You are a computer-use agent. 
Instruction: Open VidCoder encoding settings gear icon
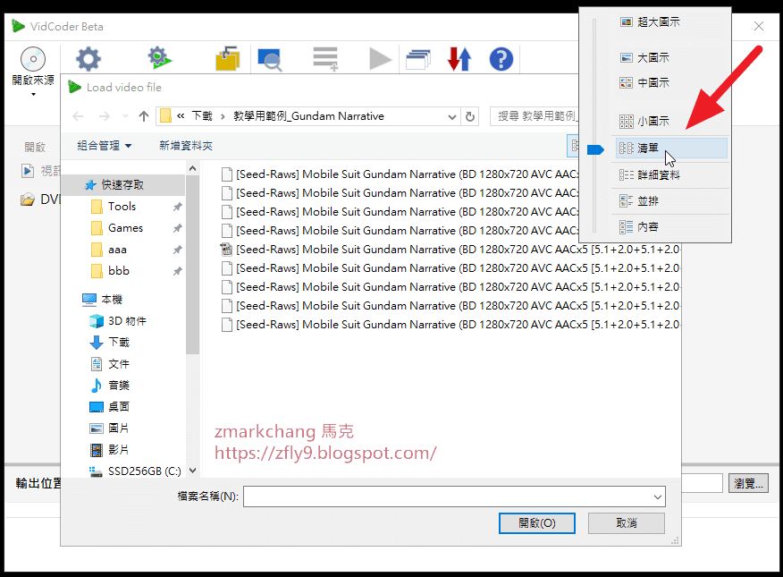(x=88, y=59)
